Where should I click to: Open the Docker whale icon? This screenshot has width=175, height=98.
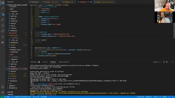coord(2,42)
